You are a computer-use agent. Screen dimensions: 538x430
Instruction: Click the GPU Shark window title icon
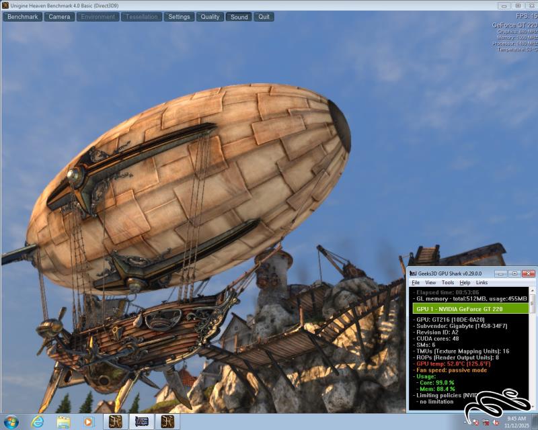[x=414, y=273]
